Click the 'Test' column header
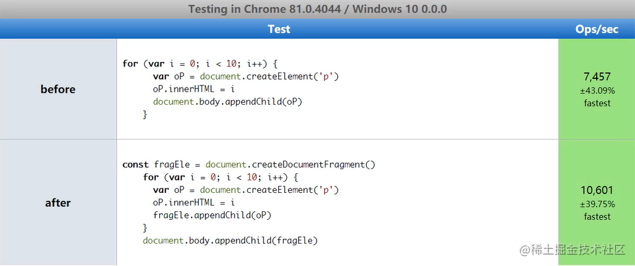This screenshot has width=635, height=266. click(279, 29)
